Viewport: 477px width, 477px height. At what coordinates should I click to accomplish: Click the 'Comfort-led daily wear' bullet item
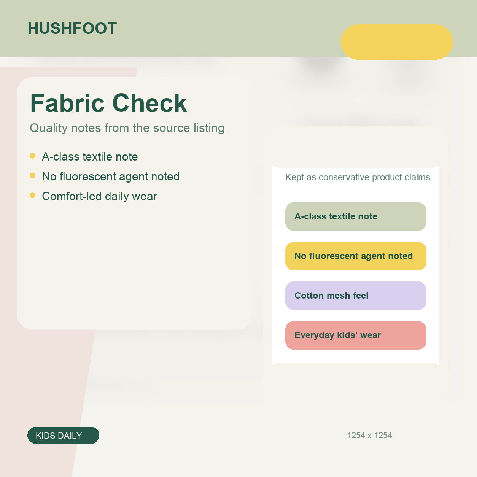click(x=93, y=196)
